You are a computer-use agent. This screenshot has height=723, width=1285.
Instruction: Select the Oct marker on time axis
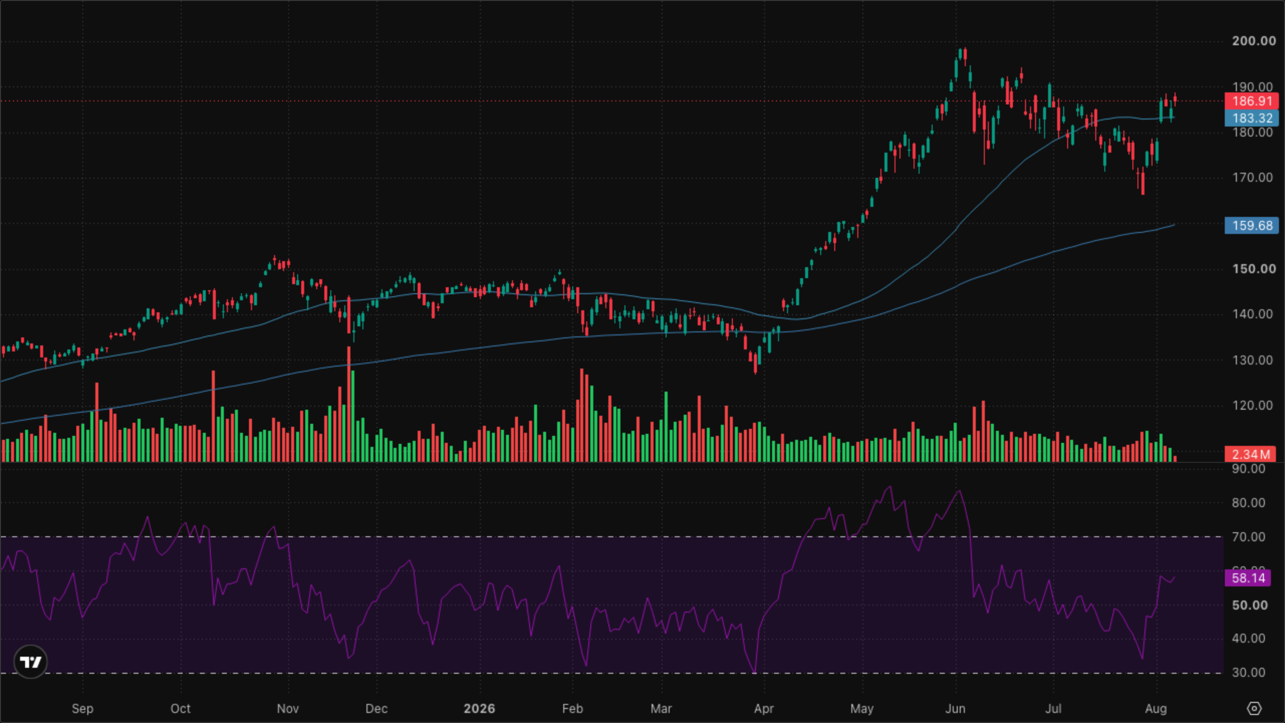[x=180, y=708]
